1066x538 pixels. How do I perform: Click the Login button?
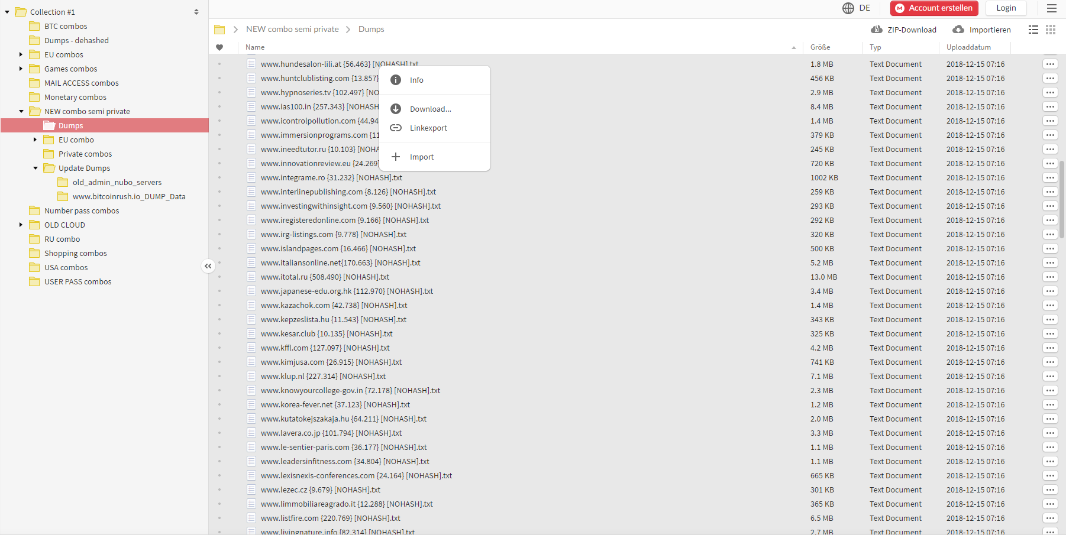(x=1006, y=8)
